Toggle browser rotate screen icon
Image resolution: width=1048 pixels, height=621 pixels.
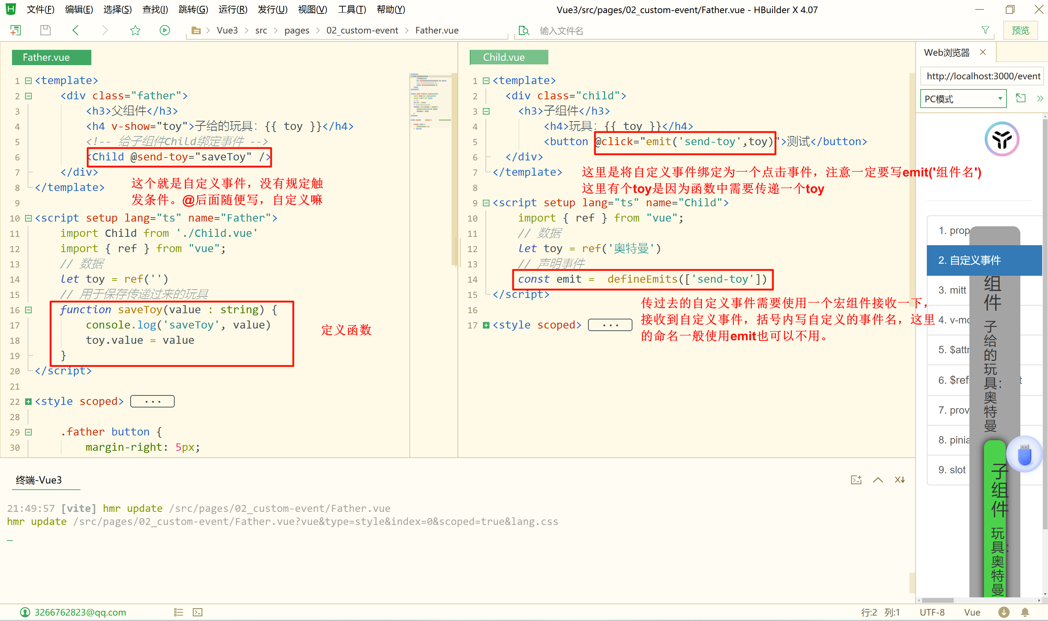pos(1020,98)
